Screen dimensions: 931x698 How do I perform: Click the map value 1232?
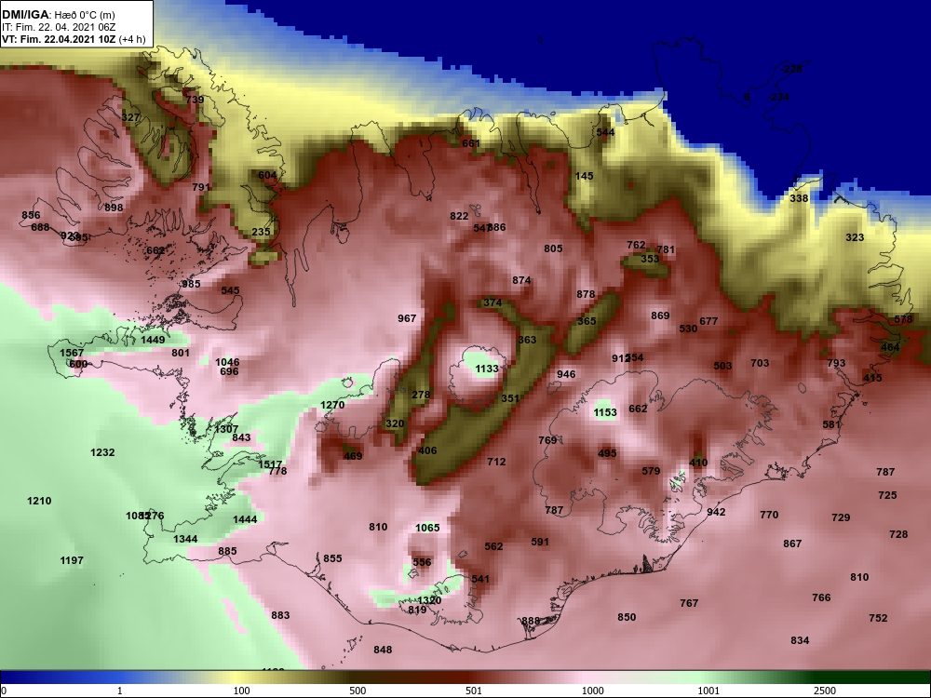[102, 452]
